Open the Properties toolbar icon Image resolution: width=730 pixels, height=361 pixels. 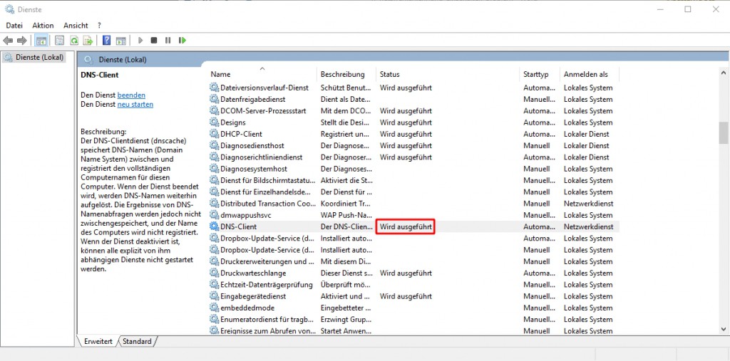[60, 41]
